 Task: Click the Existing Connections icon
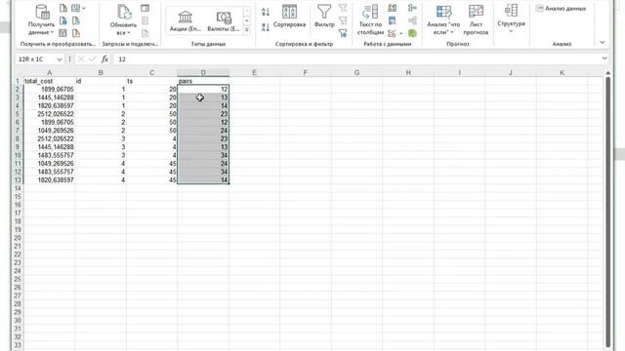coord(76,33)
